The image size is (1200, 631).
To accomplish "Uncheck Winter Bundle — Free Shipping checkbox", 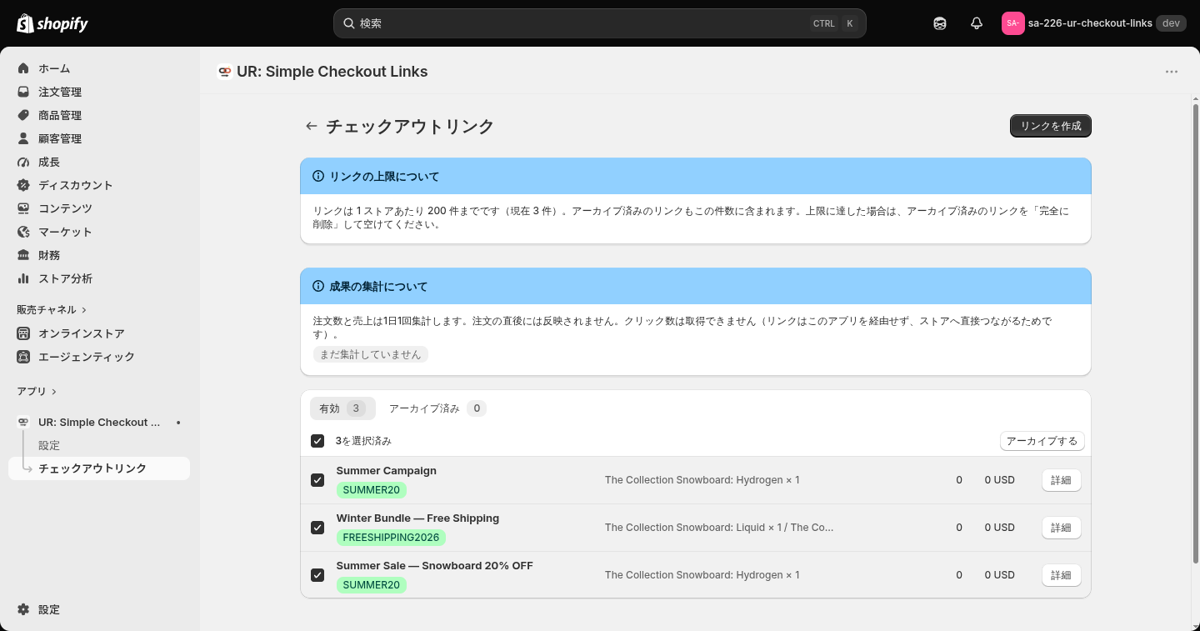I will pyautogui.click(x=317, y=528).
